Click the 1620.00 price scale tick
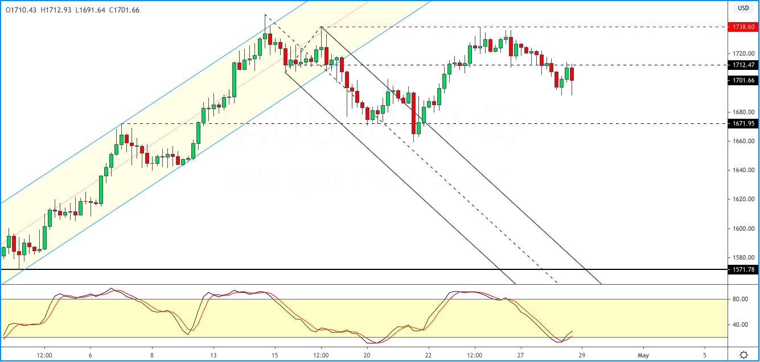This screenshot has width=760, height=362. click(x=743, y=199)
